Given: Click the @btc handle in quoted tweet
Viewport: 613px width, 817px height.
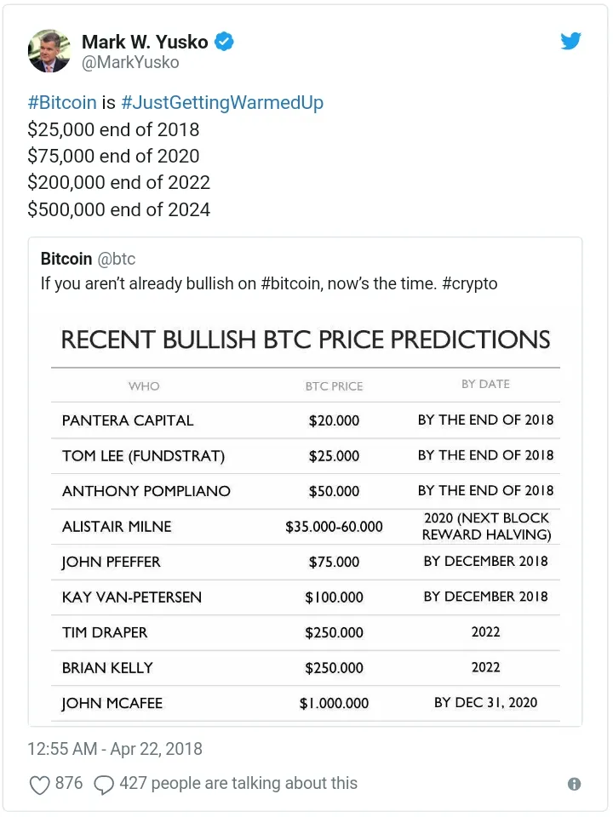Looking at the screenshot, I should (x=117, y=259).
